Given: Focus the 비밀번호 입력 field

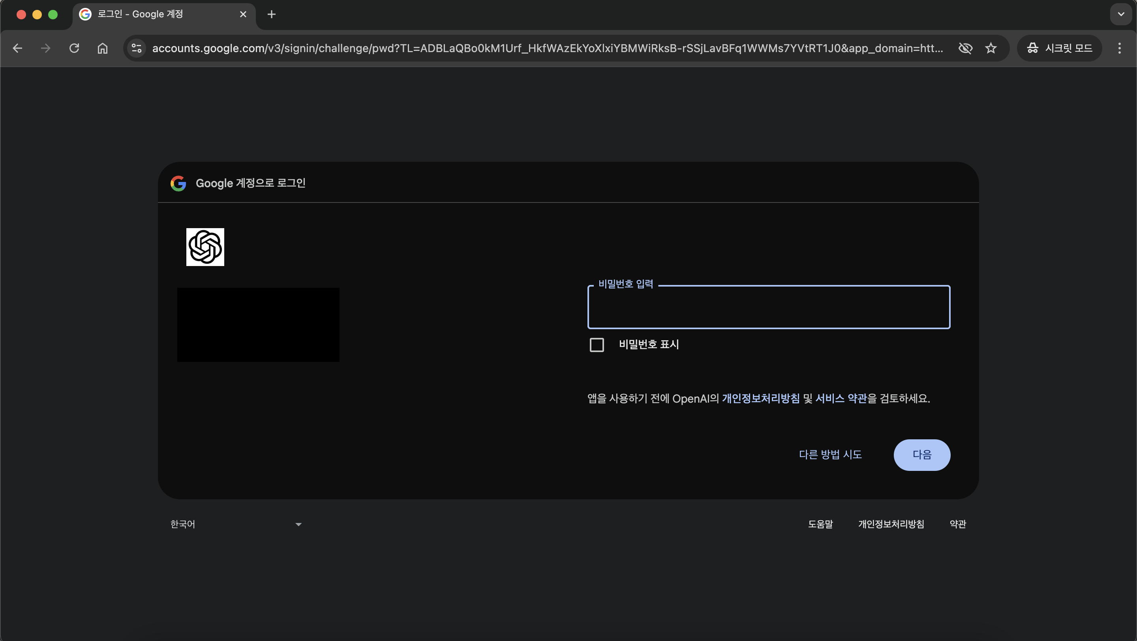Looking at the screenshot, I should pos(768,307).
